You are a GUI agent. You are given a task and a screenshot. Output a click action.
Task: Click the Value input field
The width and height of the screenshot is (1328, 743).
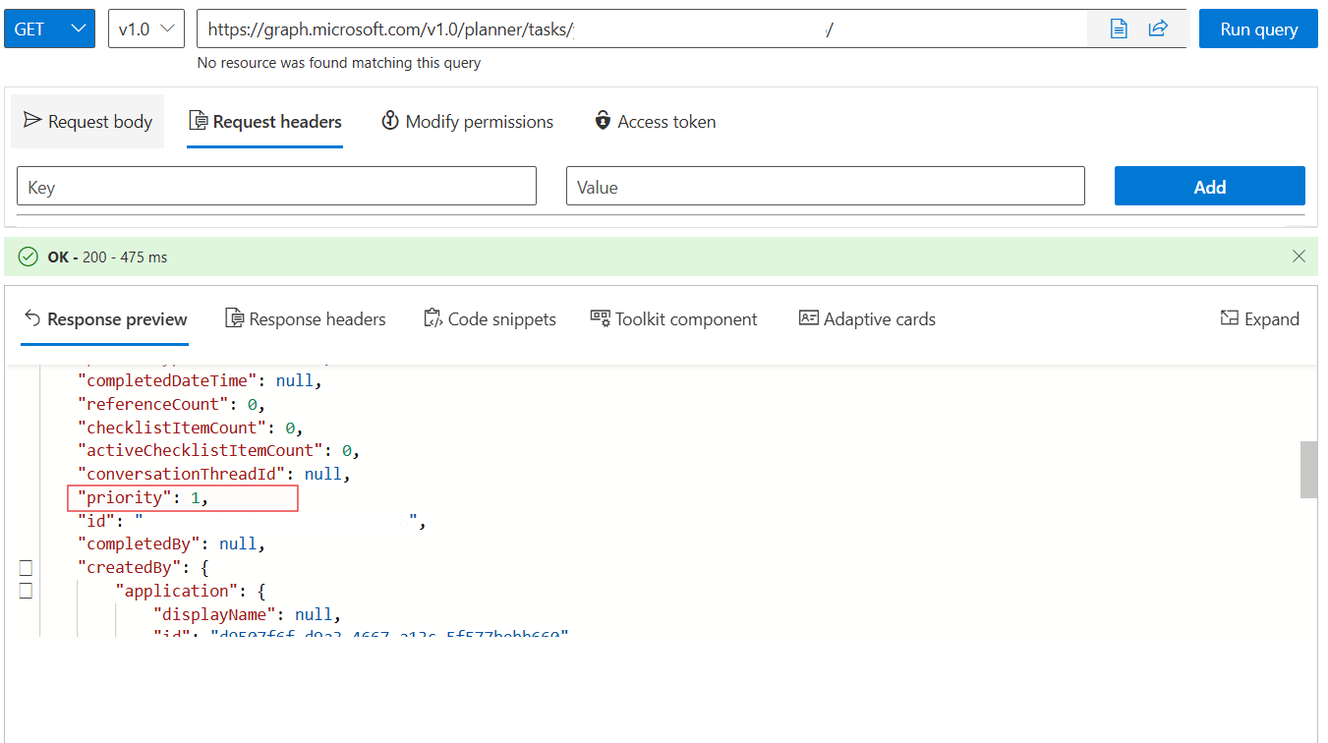826,186
